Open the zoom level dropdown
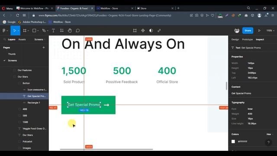 tap(270, 31)
